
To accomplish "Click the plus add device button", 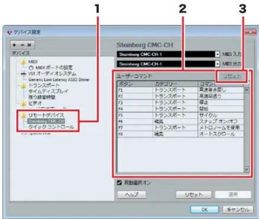I will [x=15, y=45].
